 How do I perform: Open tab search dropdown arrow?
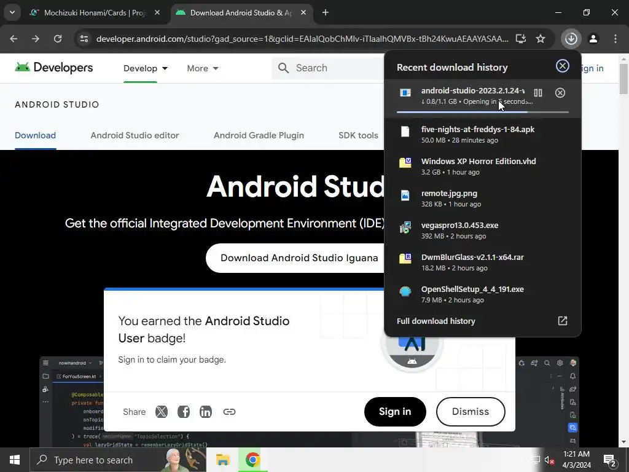12,12
